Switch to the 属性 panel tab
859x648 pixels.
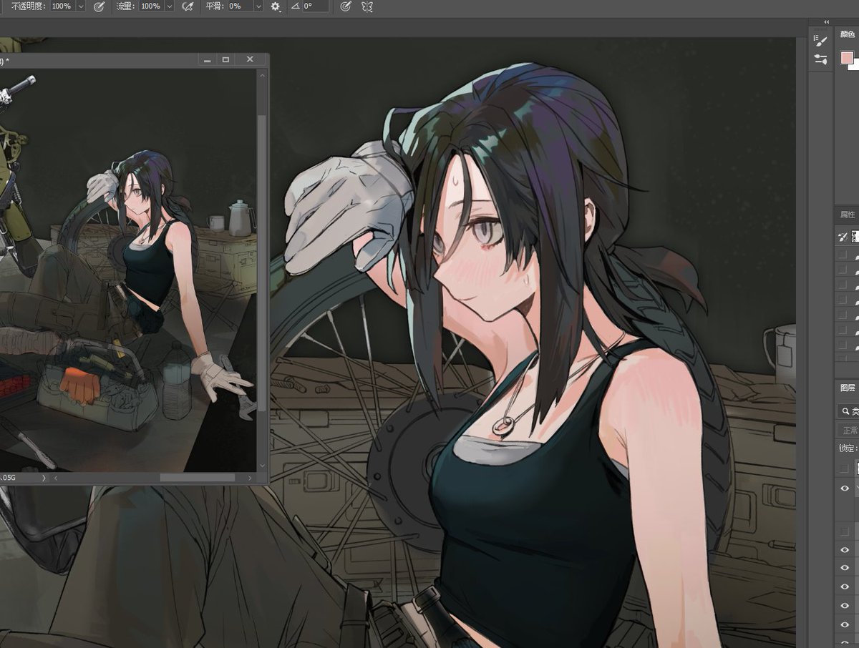click(847, 215)
